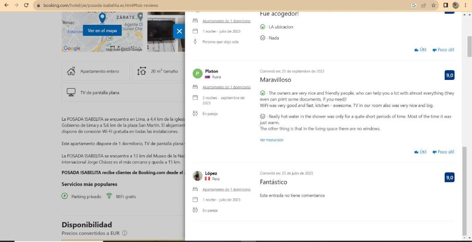Bookmark this page with the star icon
This screenshot has width=472, height=242.
click(x=433, y=5)
